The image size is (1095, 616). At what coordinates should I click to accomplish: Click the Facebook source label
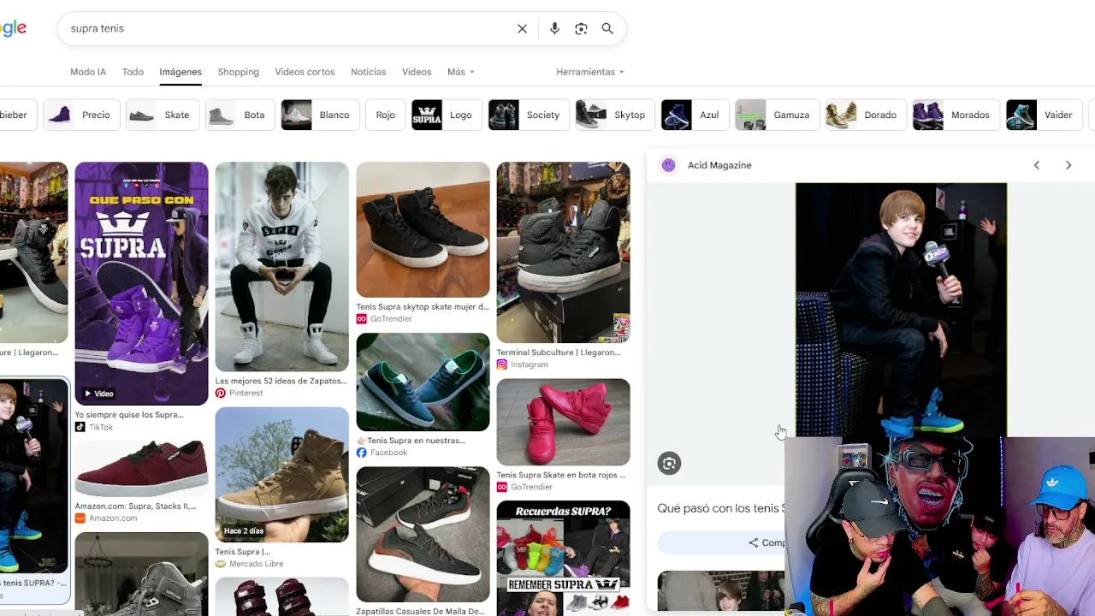click(x=382, y=453)
